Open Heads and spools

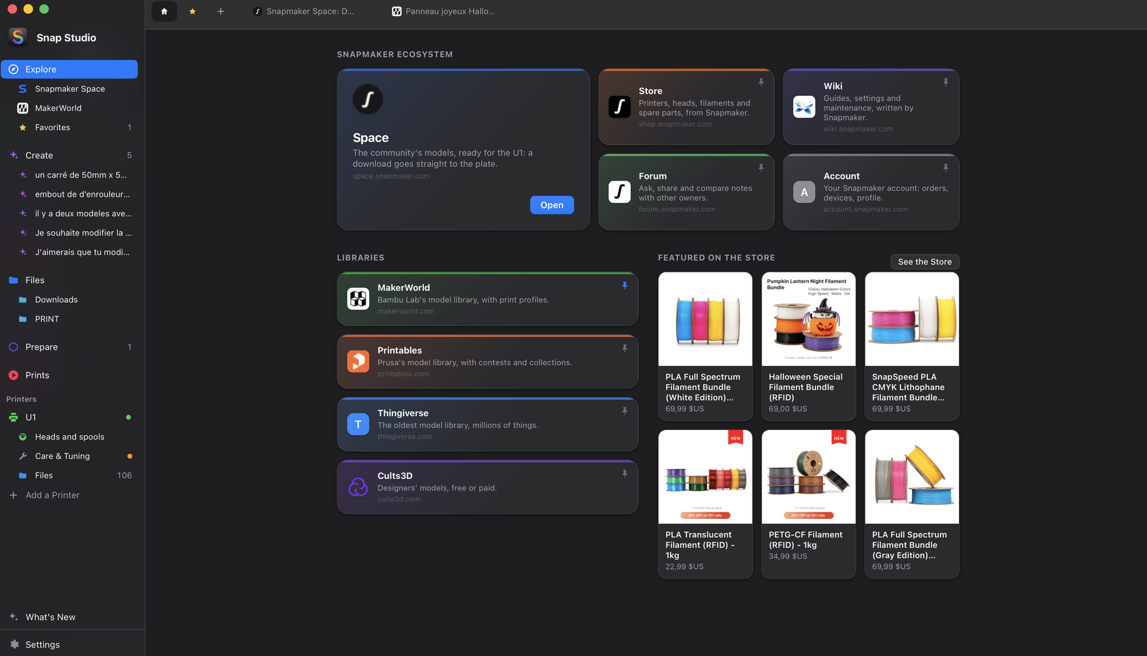coord(69,437)
